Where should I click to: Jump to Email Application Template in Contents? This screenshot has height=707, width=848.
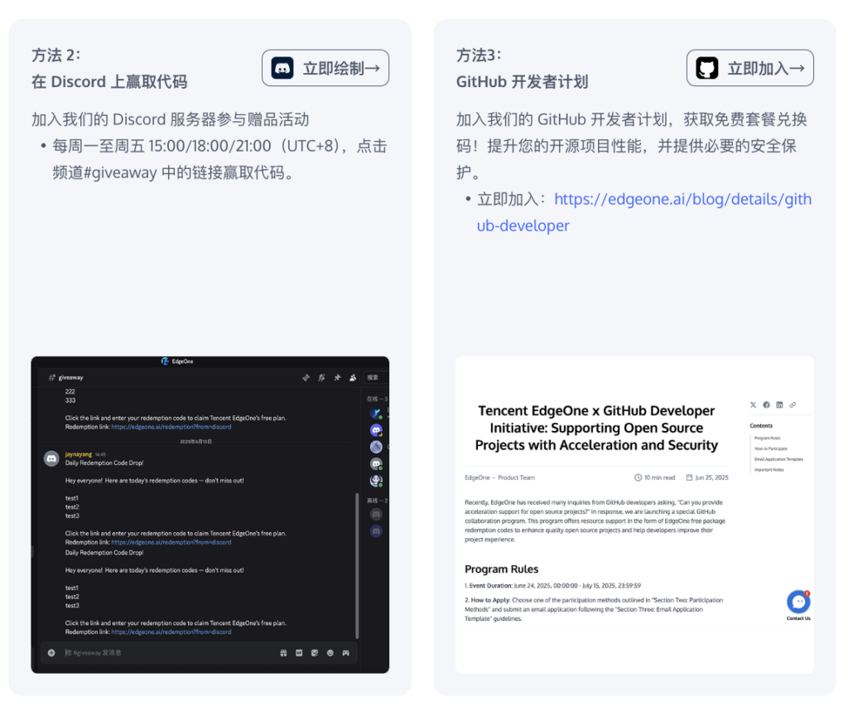pos(778,459)
